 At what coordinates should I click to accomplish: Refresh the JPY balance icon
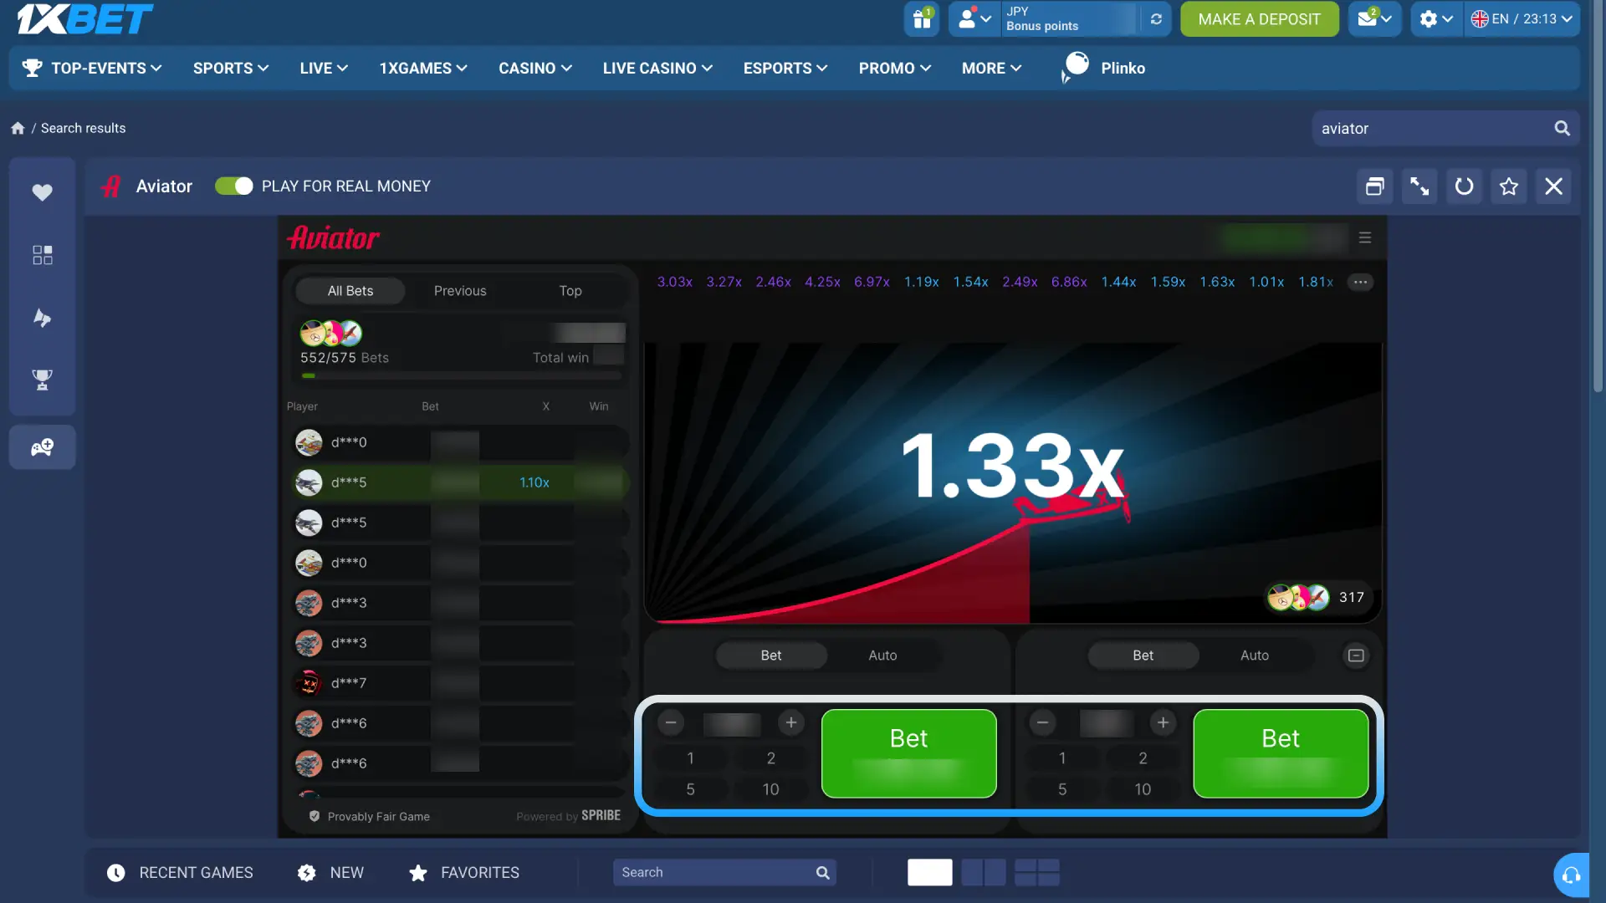point(1156,18)
